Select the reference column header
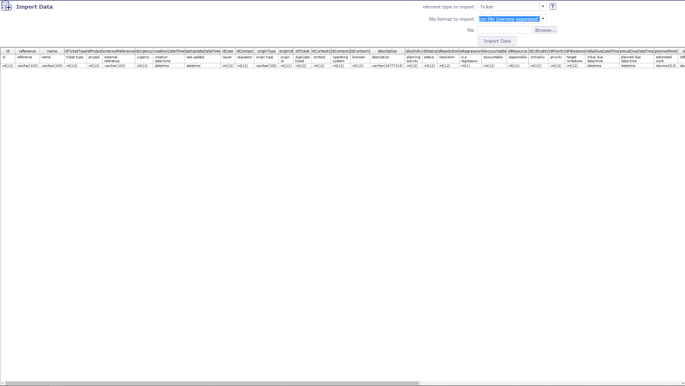685x386 pixels. click(x=28, y=51)
